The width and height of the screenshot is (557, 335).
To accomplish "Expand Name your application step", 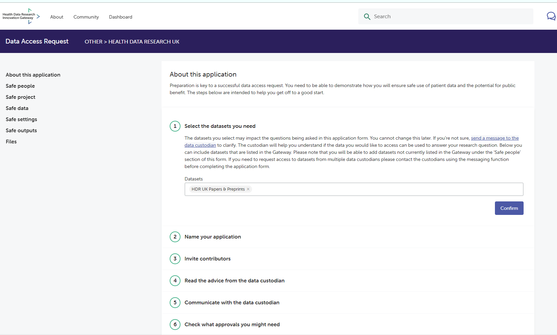I will (213, 237).
